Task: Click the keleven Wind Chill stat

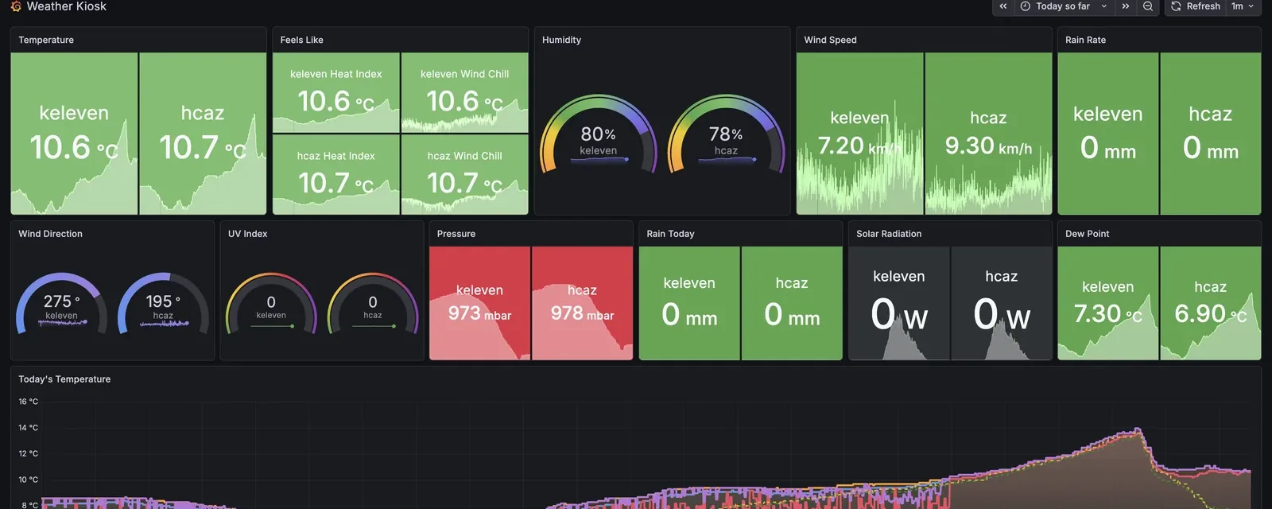Action: [464, 92]
